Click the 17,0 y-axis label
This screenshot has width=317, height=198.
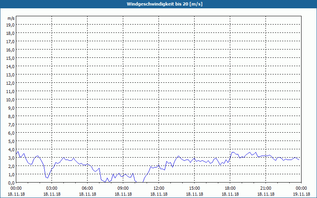(x=10, y=42)
